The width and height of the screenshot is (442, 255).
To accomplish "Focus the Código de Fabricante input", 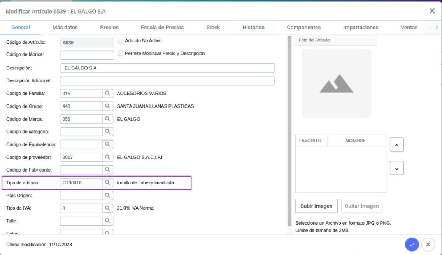I will (81, 170).
